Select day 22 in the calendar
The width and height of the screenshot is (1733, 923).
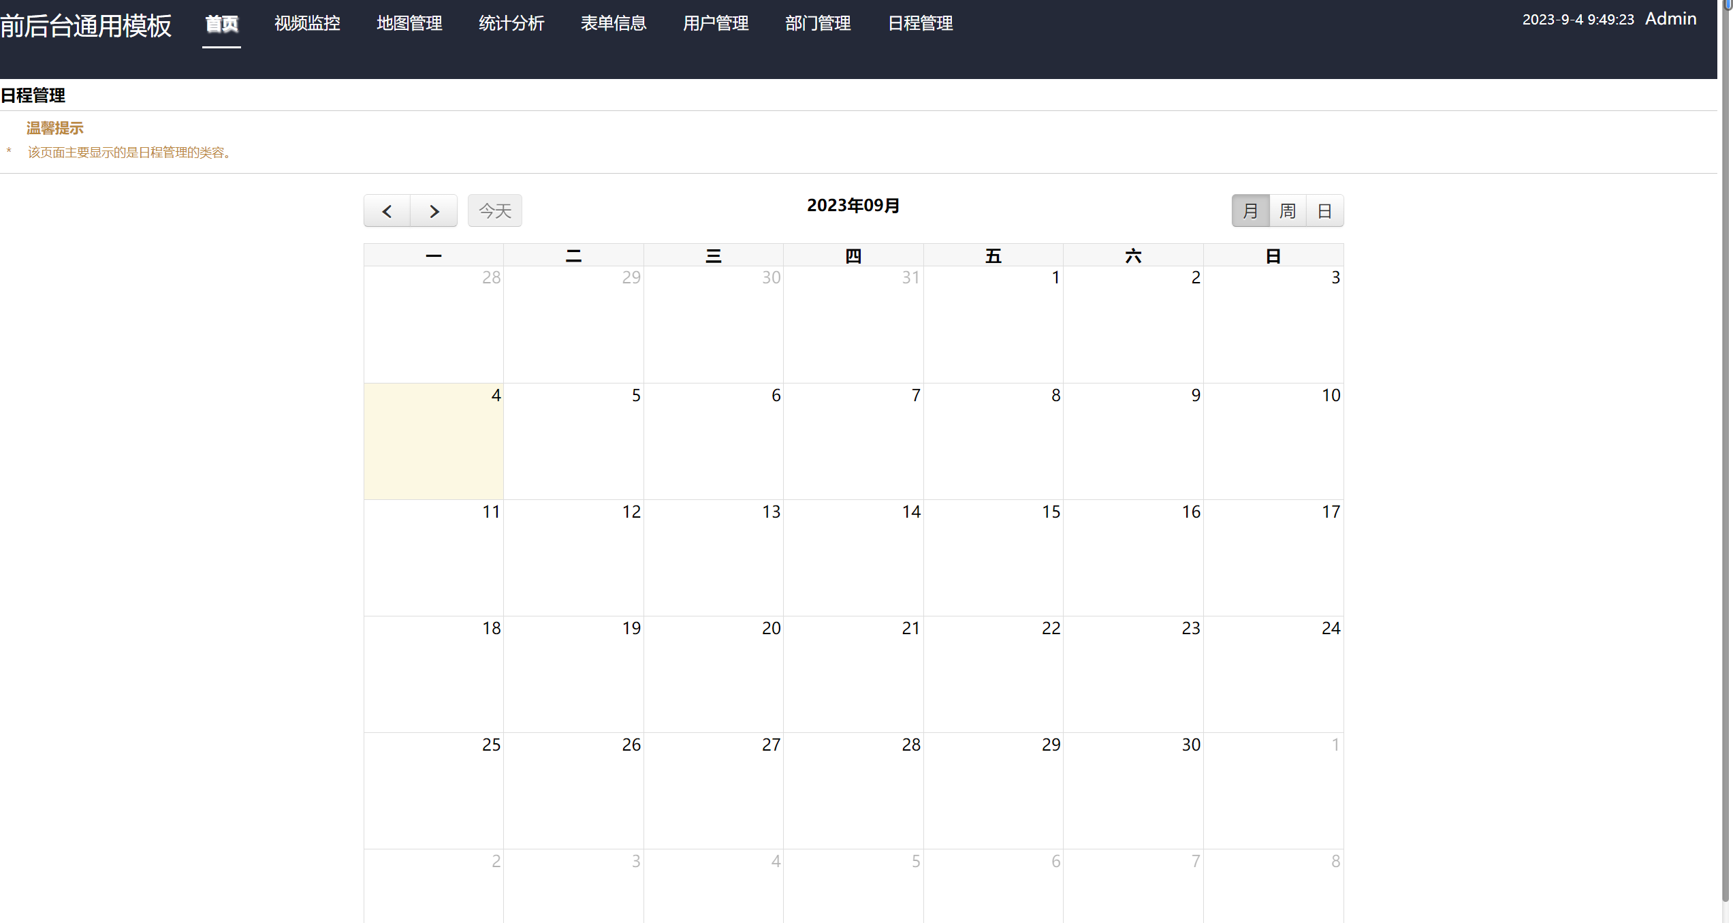tap(993, 674)
